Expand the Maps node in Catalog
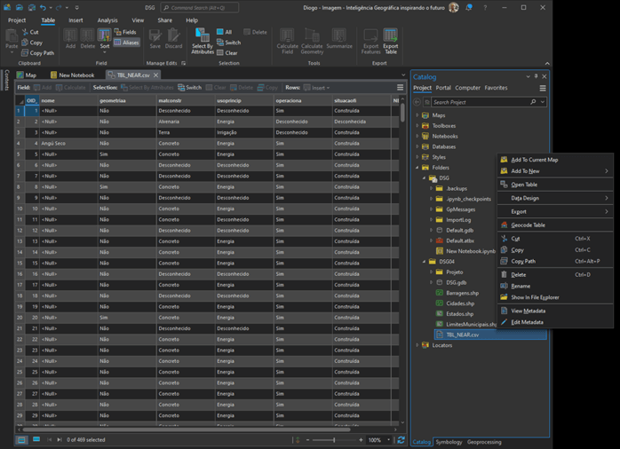 [x=417, y=115]
